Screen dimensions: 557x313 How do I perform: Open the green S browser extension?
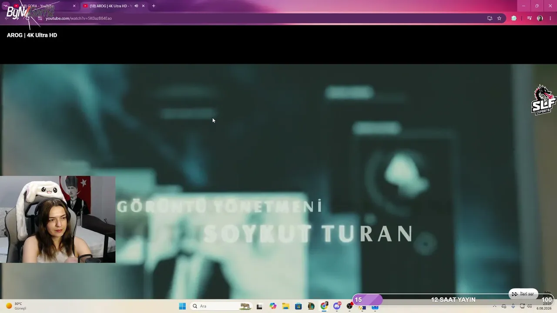click(514, 18)
